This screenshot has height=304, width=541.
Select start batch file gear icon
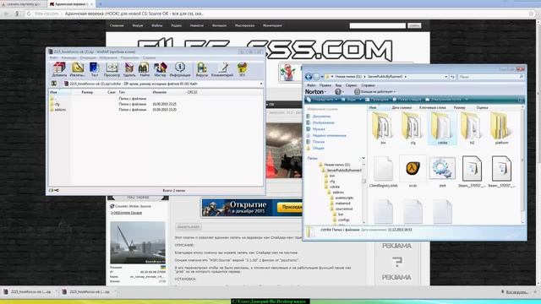[442, 168]
